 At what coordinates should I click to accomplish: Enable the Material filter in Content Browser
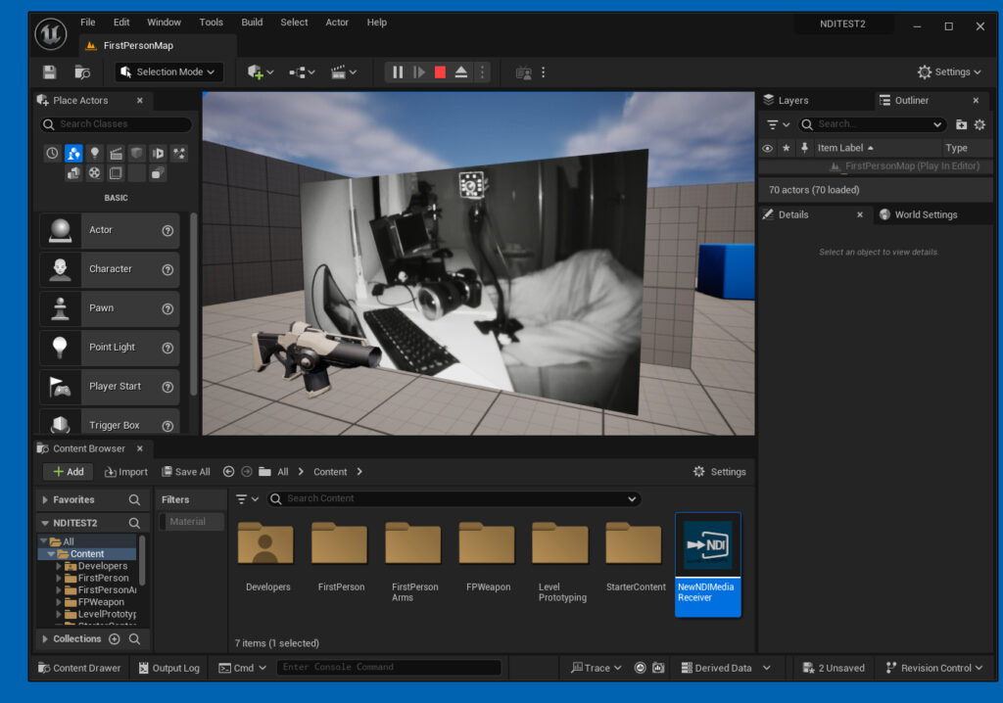coord(191,521)
